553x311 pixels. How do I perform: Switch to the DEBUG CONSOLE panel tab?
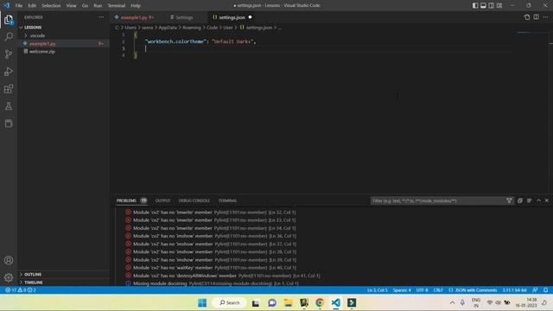[x=194, y=200]
